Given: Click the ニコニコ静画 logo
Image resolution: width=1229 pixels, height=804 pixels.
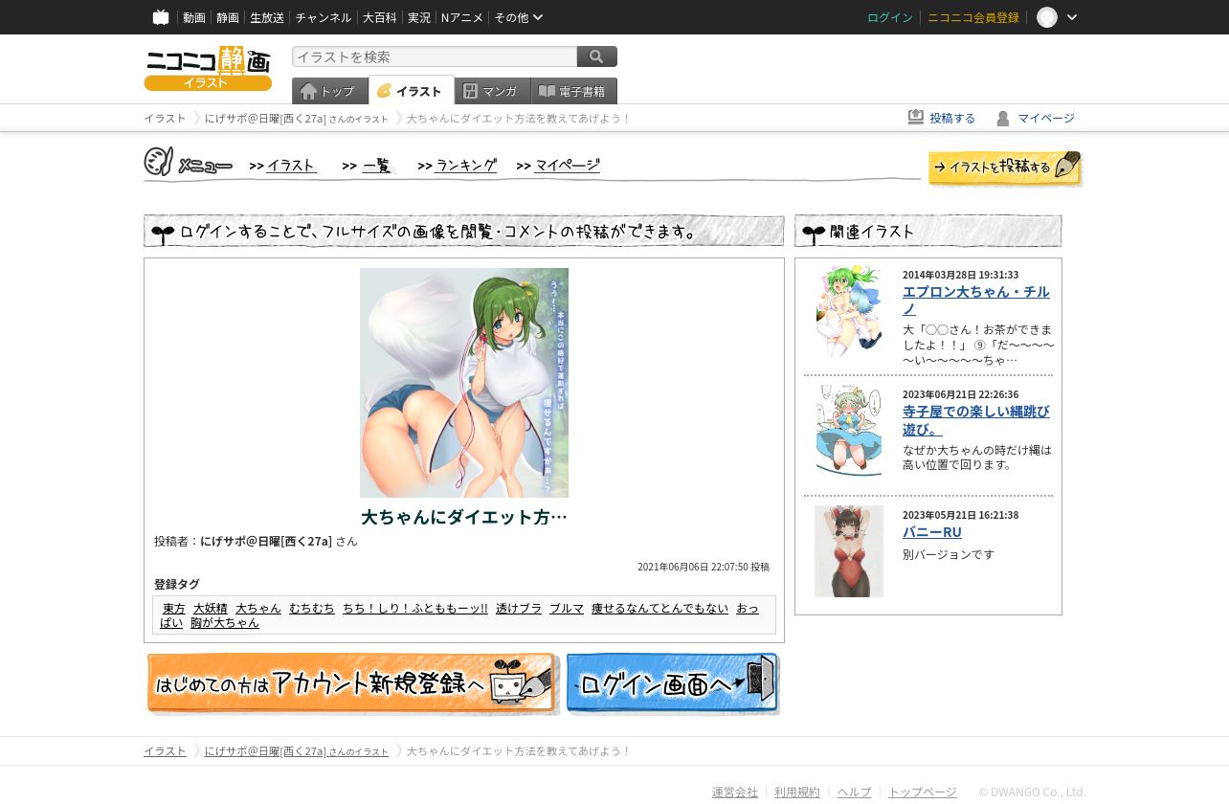Looking at the screenshot, I should coord(208,68).
